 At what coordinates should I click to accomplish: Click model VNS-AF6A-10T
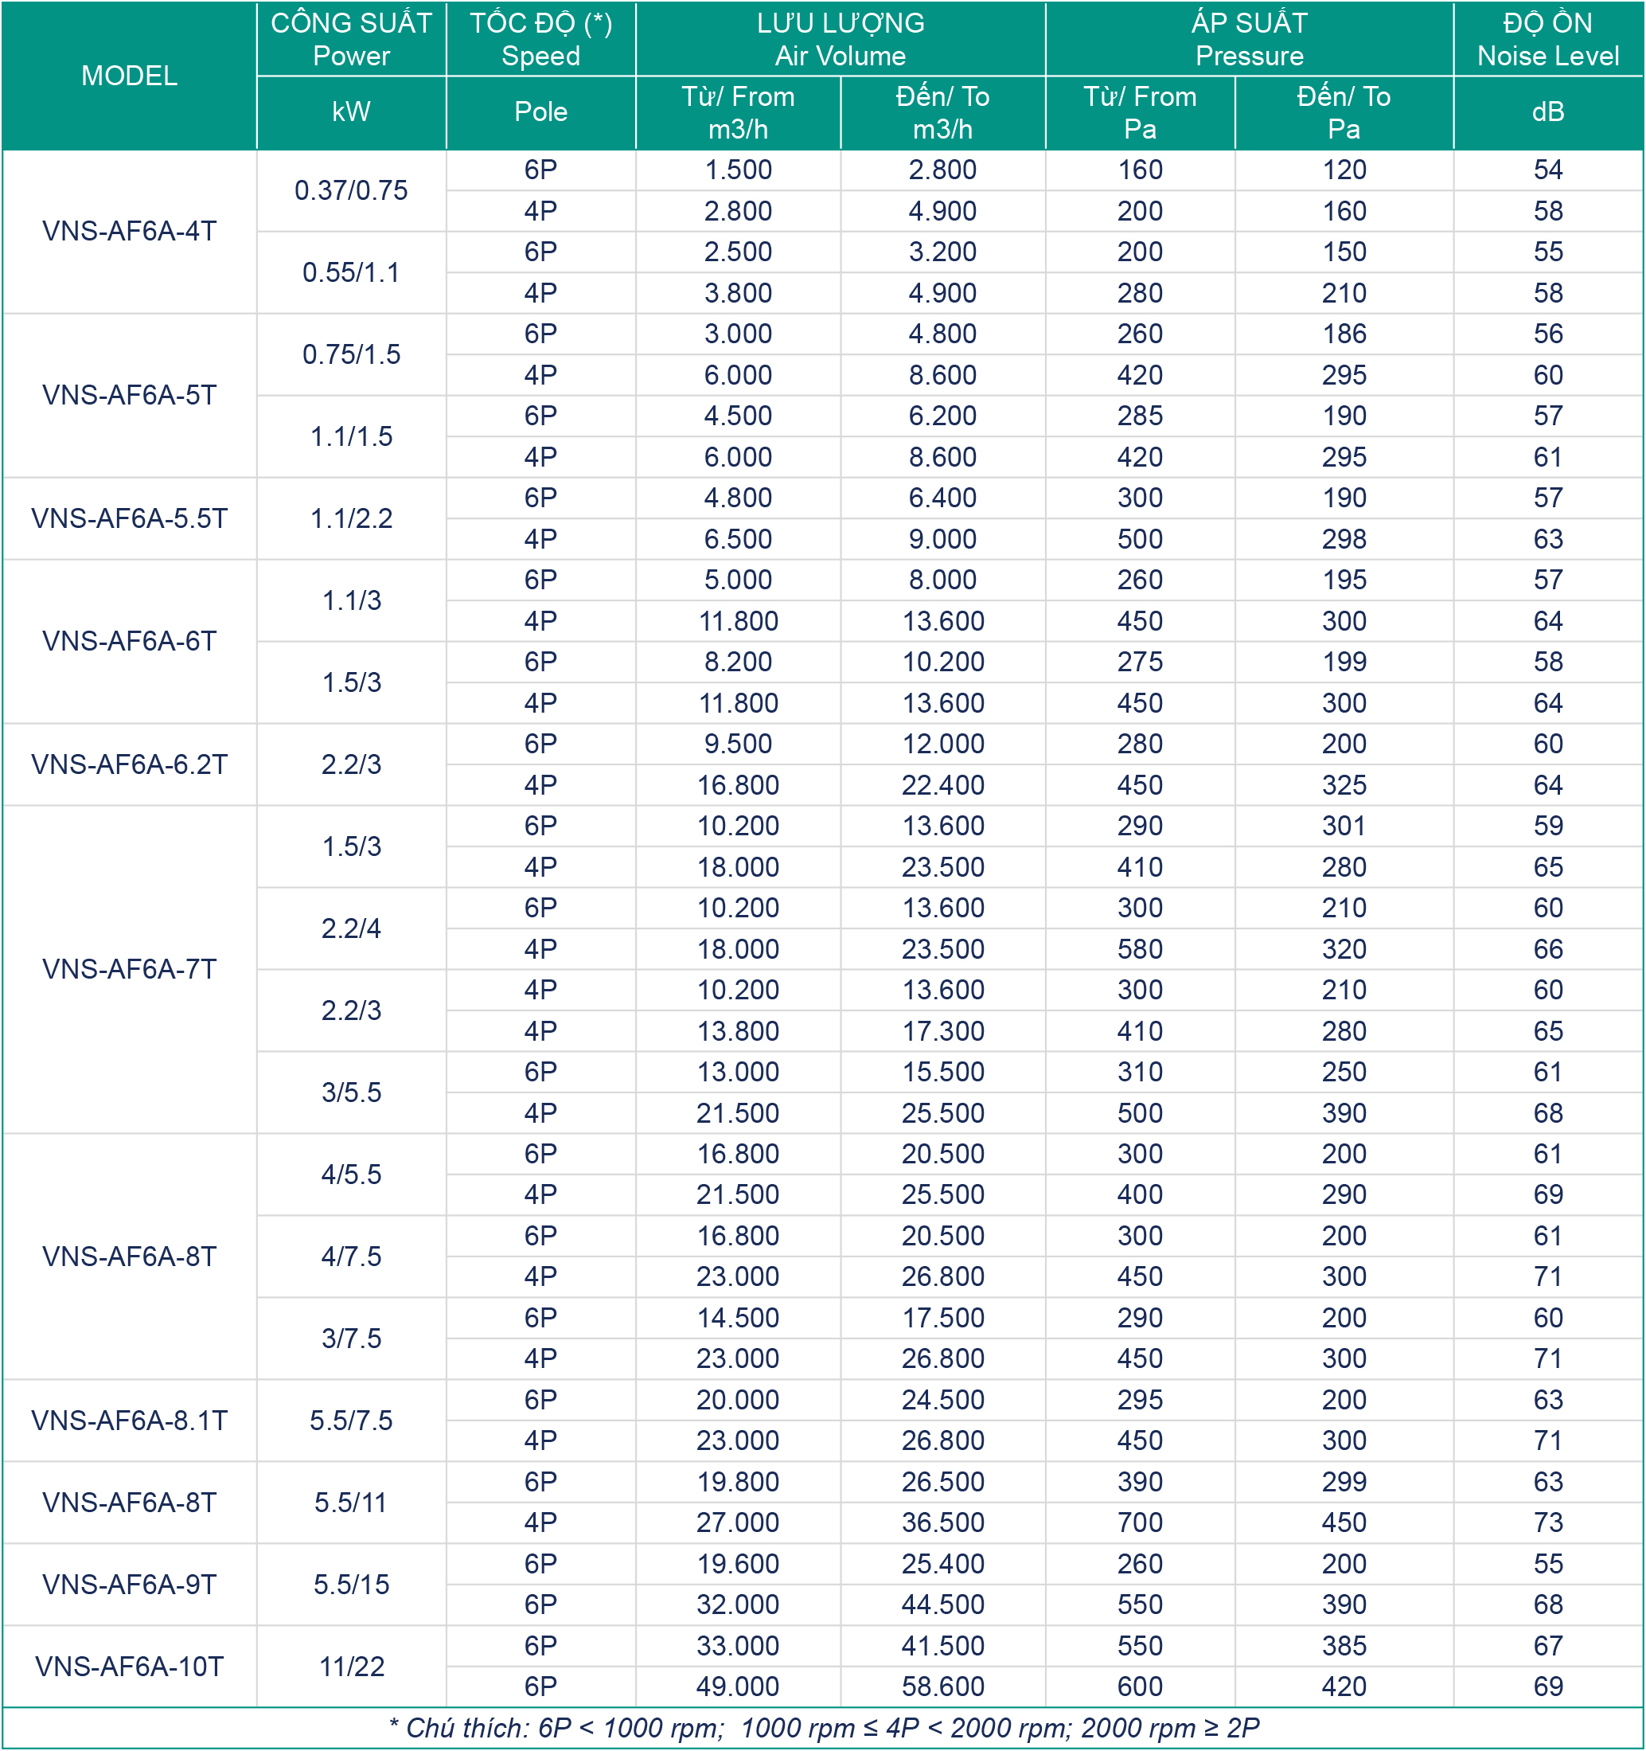coord(130,1667)
